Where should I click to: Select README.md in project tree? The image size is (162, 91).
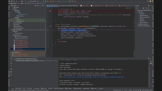point(16,52)
